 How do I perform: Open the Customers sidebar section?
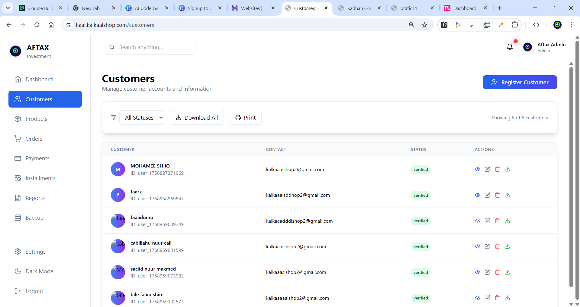point(45,99)
